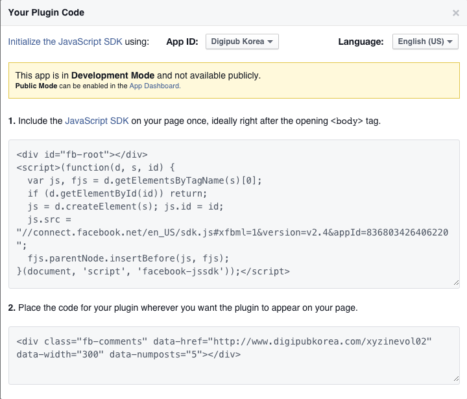Click the Your Plugin Code title
The height and width of the screenshot is (399, 467).
(46, 12)
